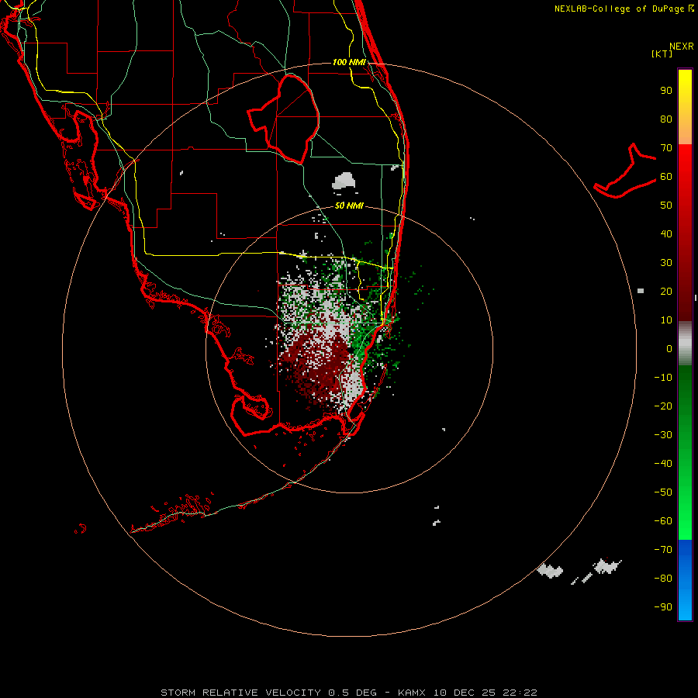Click the 'NEXLAB-College of DuPage' watermark text

click(x=620, y=9)
